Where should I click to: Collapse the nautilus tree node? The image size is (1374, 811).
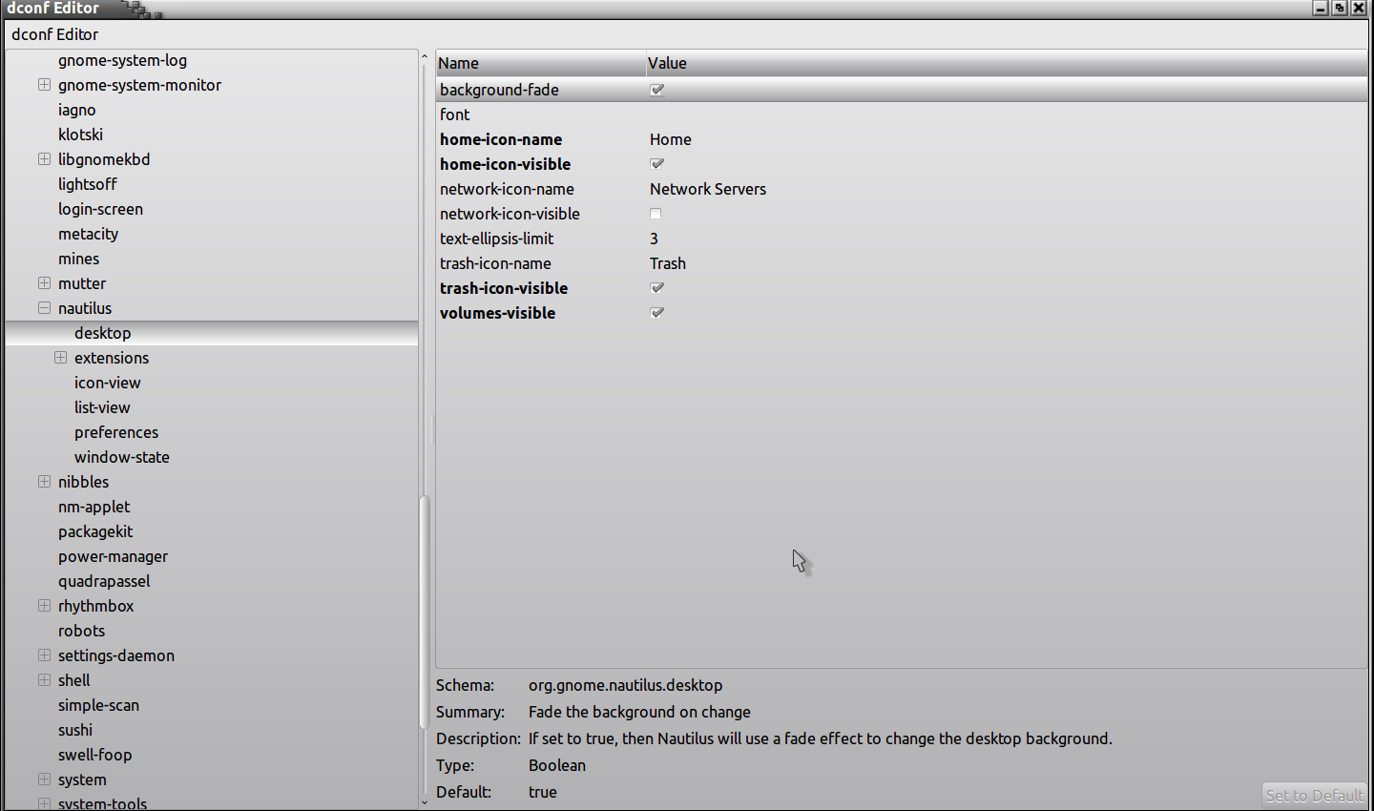pyautogui.click(x=44, y=308)
